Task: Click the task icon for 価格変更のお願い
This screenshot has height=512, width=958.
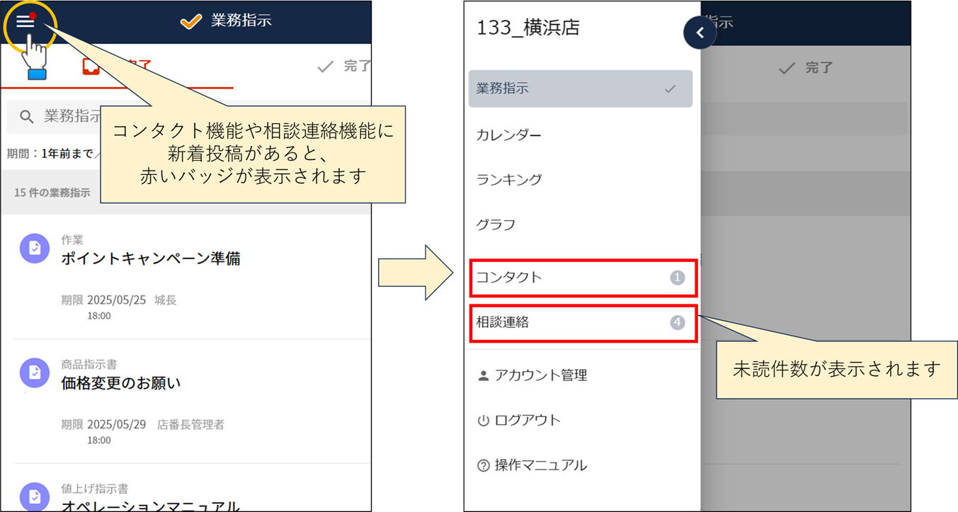Action: 35,373
